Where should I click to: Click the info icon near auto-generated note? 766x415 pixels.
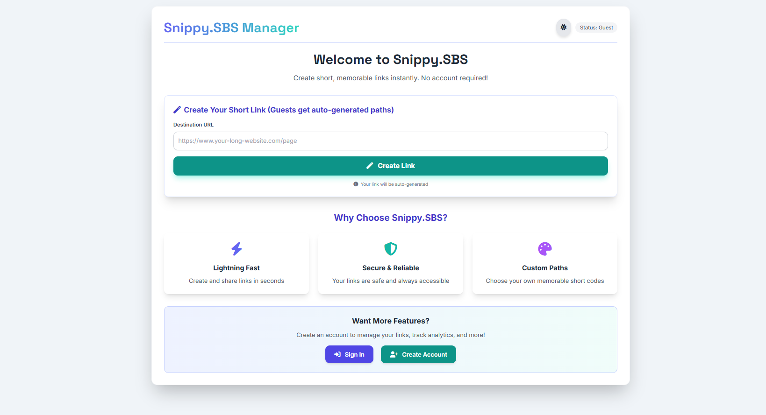pyautogui.click(x=356, y=184)
